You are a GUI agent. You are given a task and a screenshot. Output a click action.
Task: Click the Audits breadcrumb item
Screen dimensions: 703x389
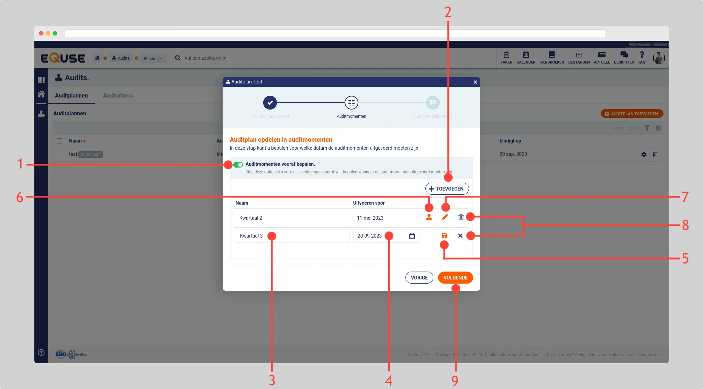pyautogui.click(x=121, y=58)
